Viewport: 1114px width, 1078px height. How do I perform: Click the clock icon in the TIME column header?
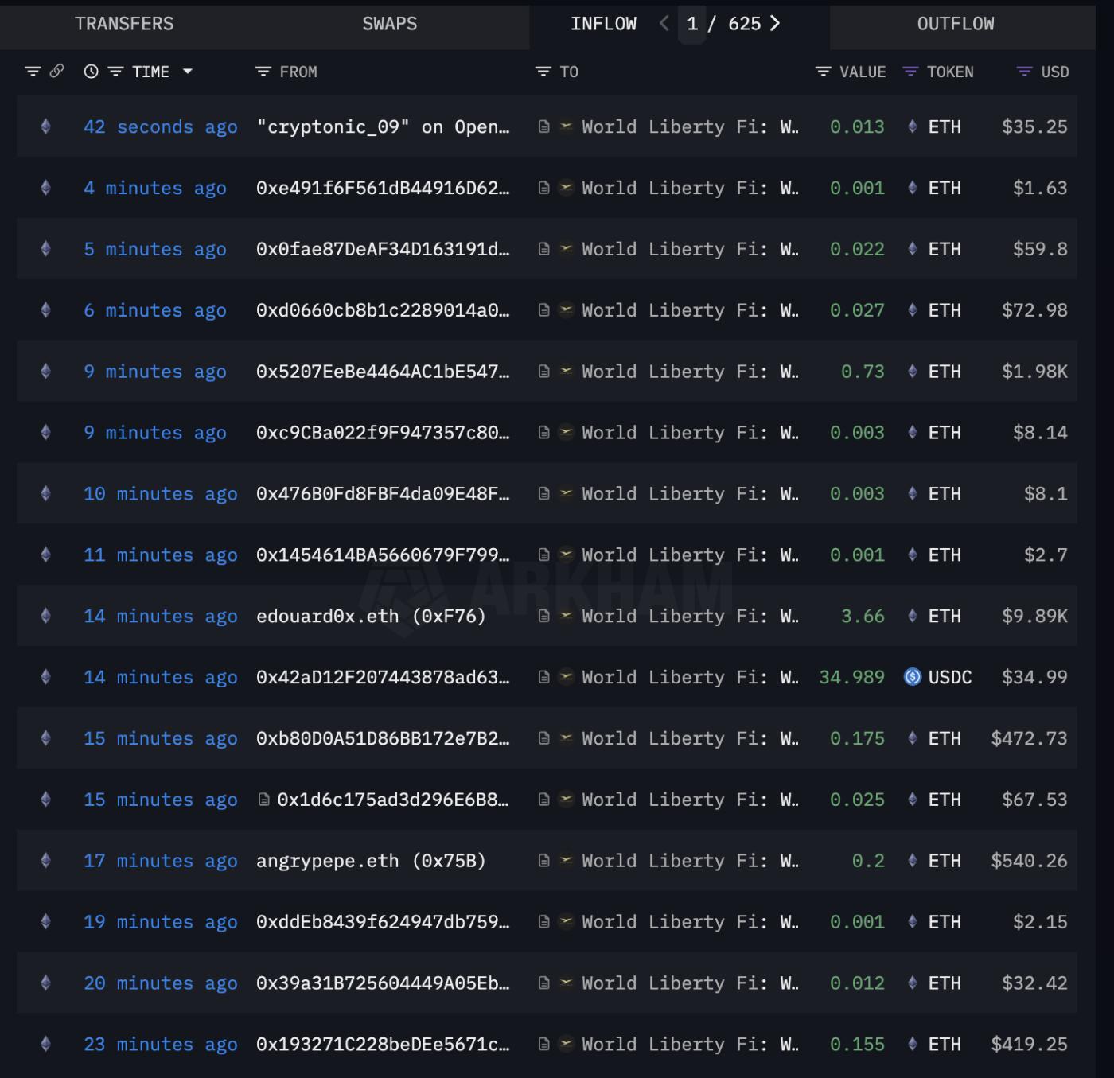90,72
